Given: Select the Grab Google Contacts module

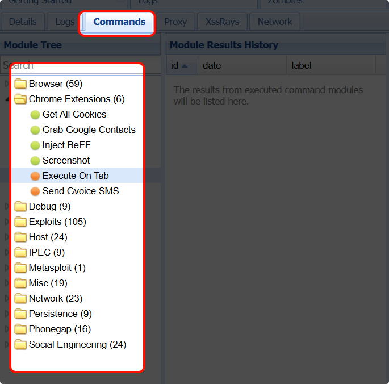Looking at the screenshot, I should pos(89,130).
